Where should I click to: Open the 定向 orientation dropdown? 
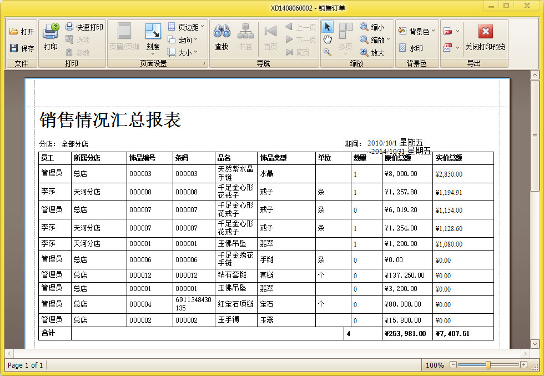click(183, 40)
